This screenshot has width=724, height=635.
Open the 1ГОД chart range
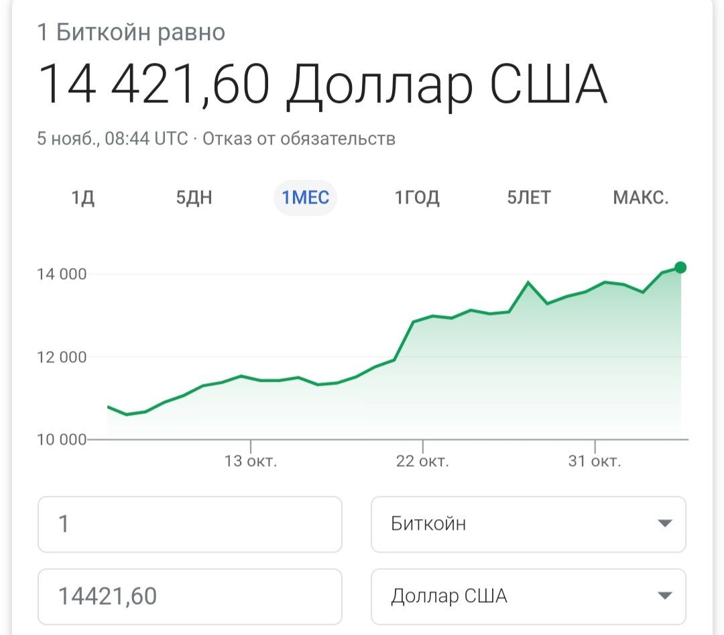point(417,198)
